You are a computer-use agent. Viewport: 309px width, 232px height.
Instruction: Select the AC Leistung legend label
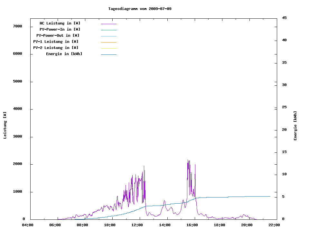(60, 23)
